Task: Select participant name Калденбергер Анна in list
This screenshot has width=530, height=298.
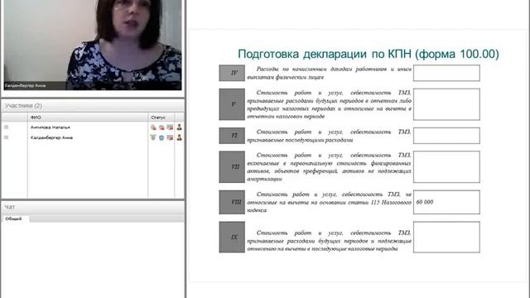Action: (51, 137)
